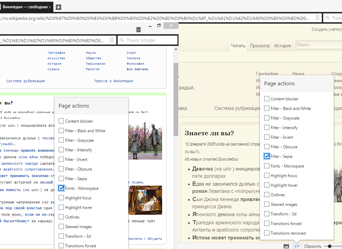Open the Философия link in left window
Image resolution: width=342 pixels, height=249 pixels.
pos(135,64)
